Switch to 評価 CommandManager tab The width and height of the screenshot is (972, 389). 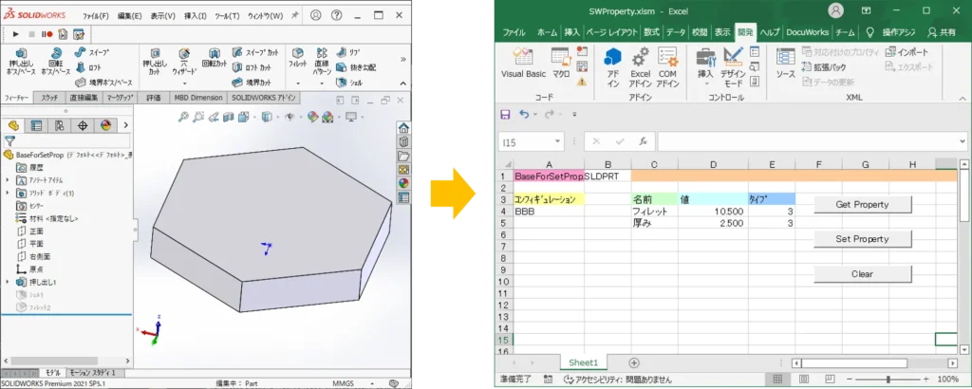point(153,98)
